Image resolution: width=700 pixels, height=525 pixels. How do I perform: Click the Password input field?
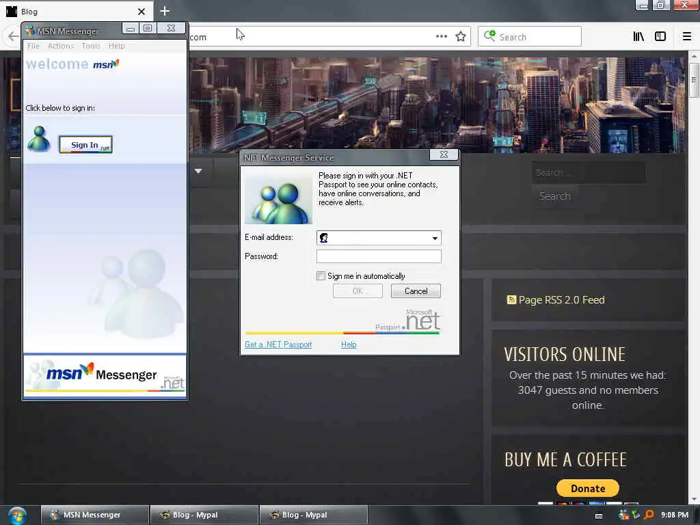click(379, 256)
